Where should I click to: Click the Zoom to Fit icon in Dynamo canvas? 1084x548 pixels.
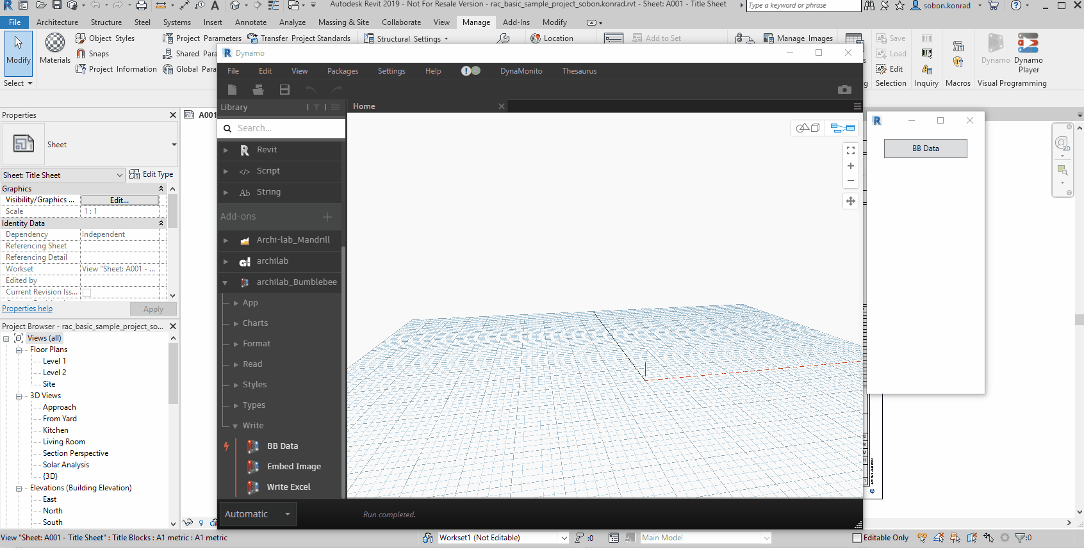(x=851, y=150)
